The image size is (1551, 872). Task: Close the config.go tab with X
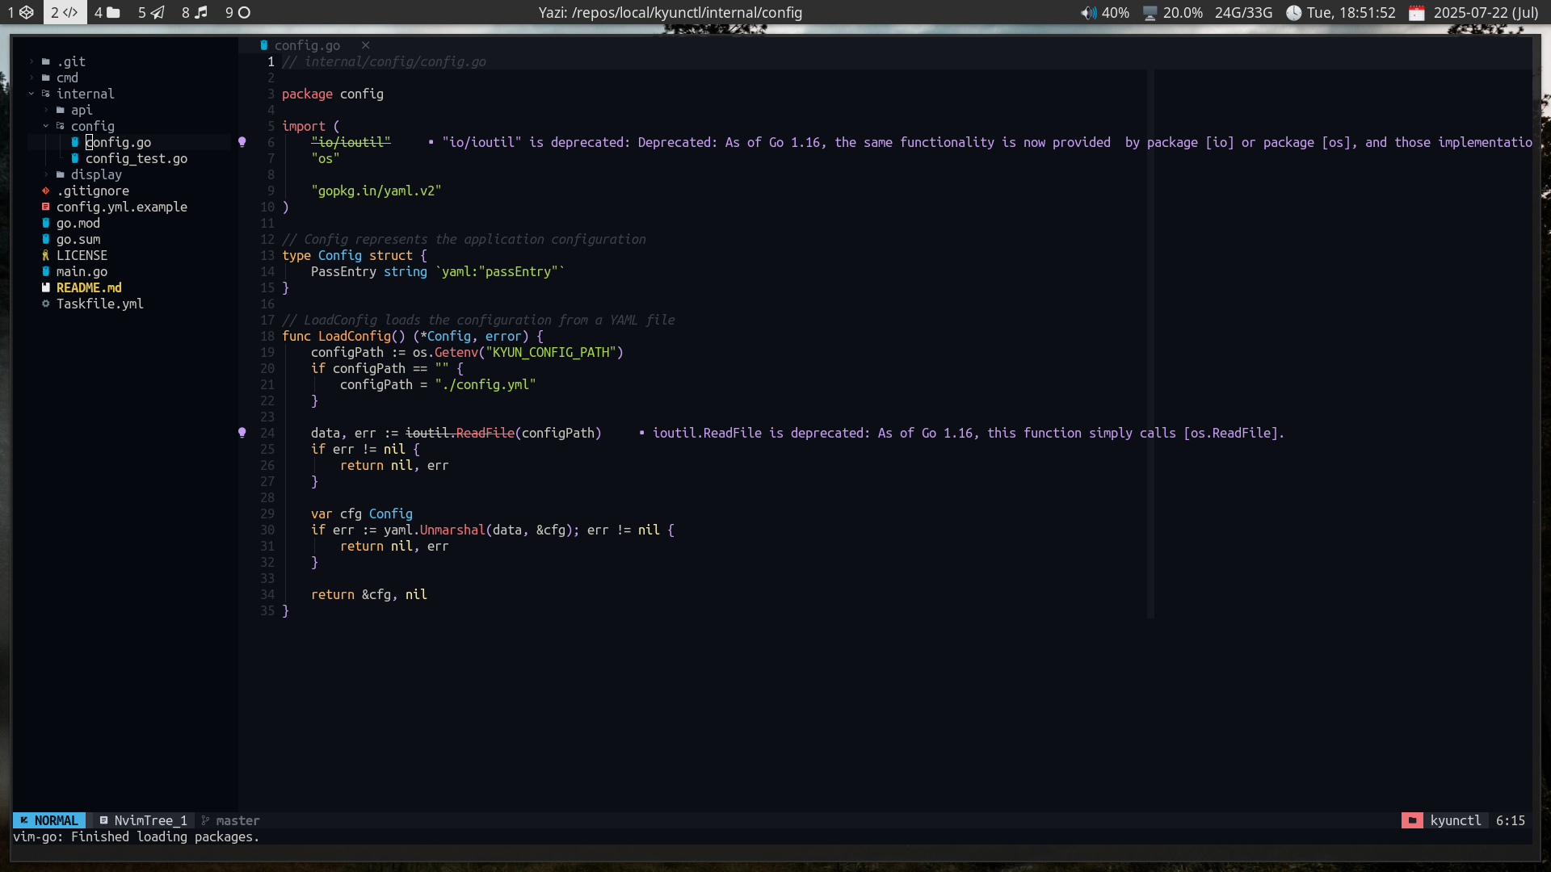(x=365, y=46)
